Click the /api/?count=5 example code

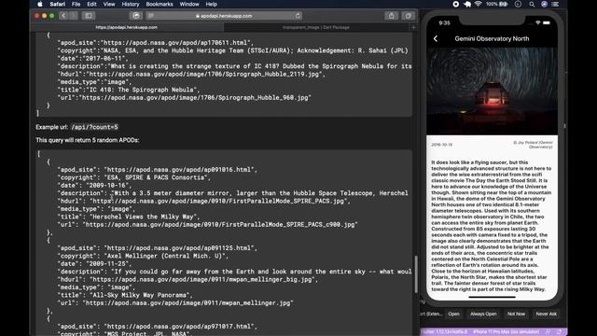[x=95, y=127]
